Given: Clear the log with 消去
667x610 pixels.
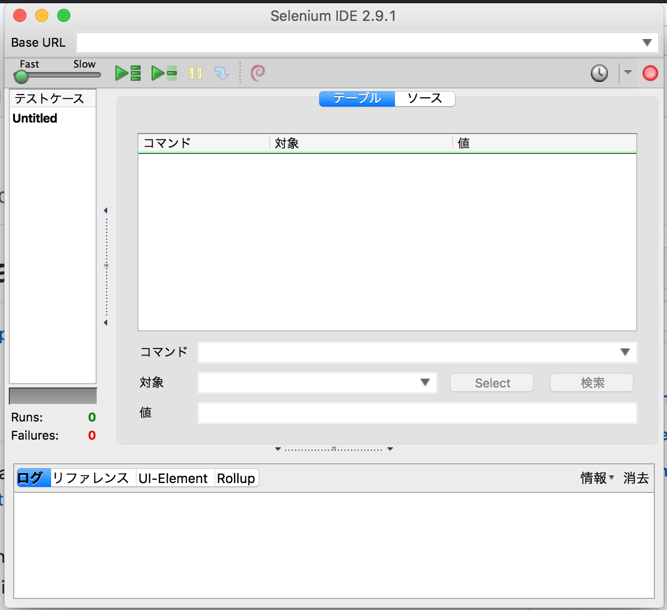Looking at the screenshot, I should coord(636,478).
